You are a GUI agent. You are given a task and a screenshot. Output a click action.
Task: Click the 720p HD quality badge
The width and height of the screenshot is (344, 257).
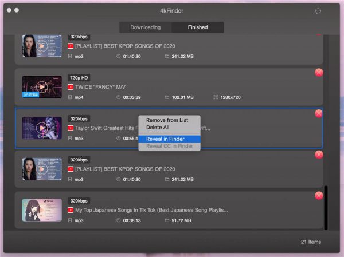[x=79, y=78]
